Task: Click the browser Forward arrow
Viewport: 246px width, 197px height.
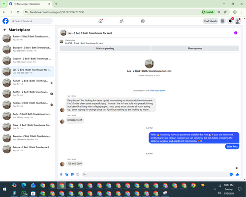Action: point(11,12)
